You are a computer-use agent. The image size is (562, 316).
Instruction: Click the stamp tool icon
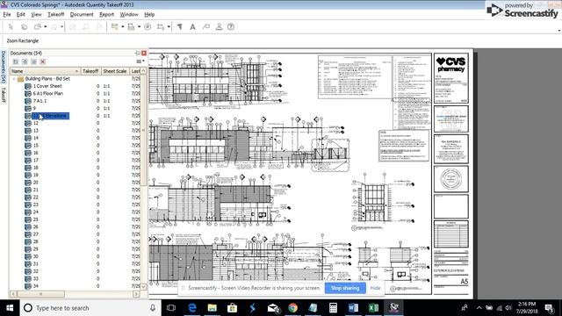point(219,27)
